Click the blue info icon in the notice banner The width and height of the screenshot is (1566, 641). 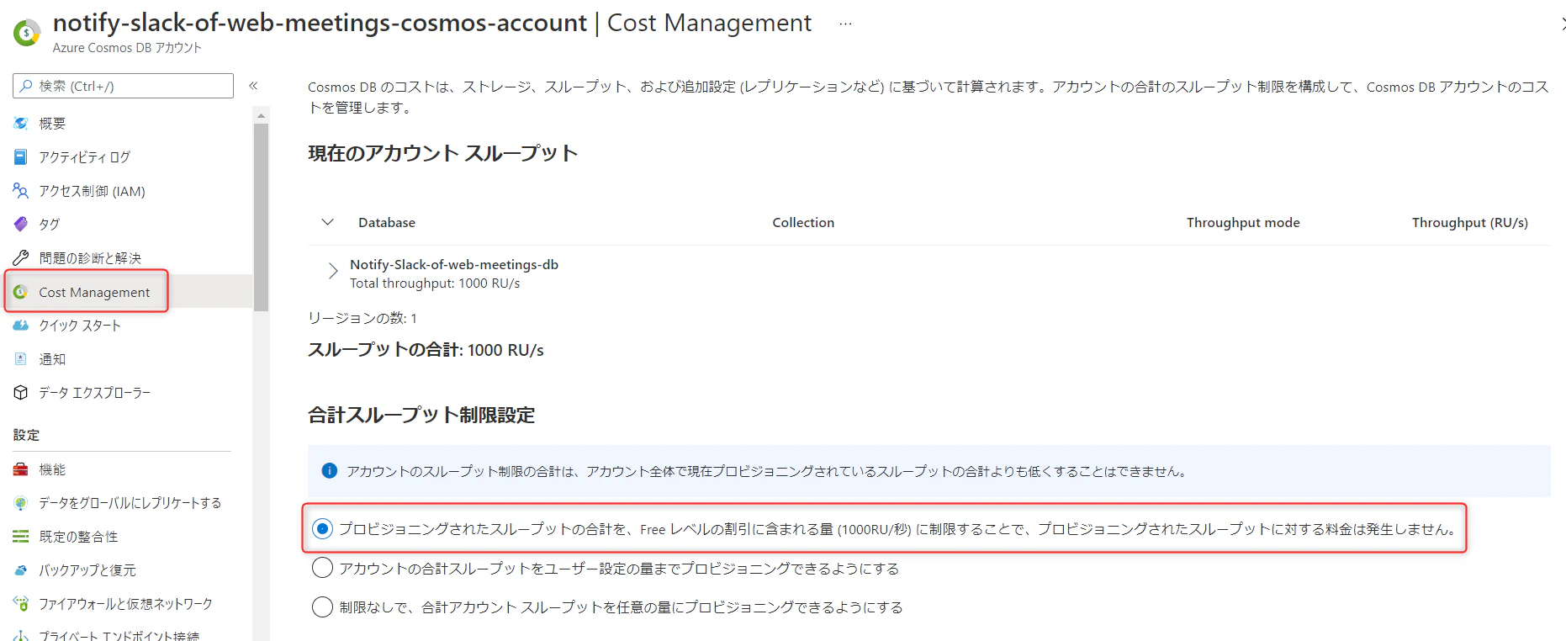tap(330, 471)
